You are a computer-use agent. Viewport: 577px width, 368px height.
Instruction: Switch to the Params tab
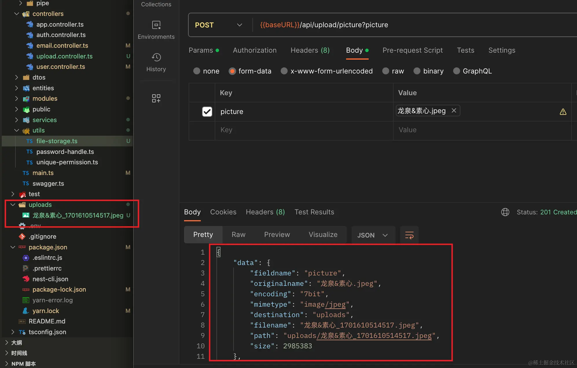coord(204,50)
